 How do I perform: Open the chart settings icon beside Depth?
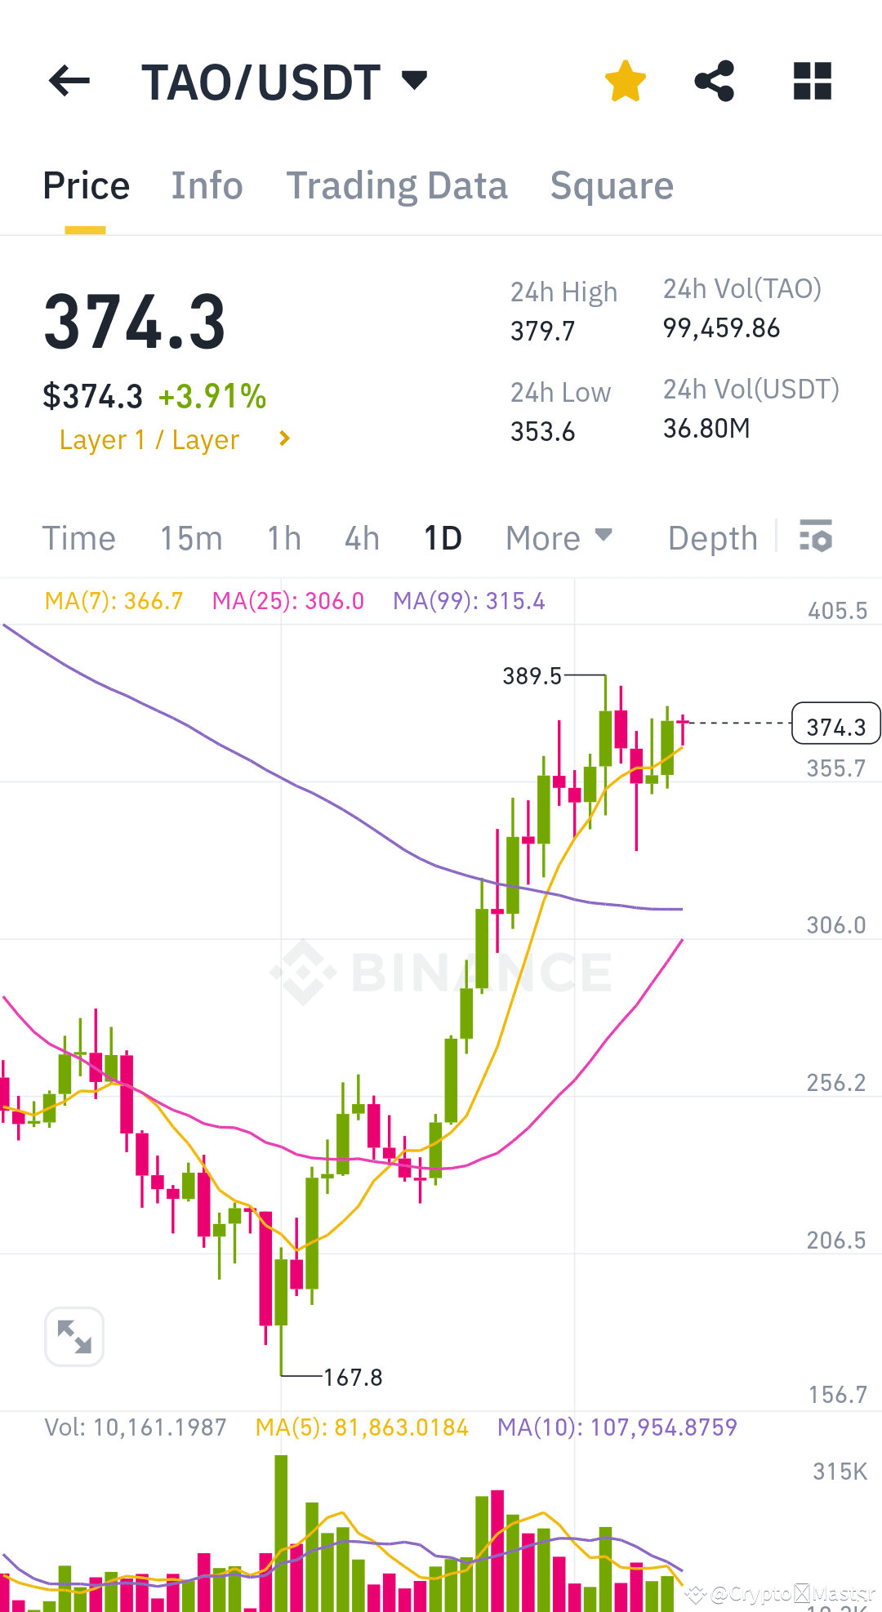816,537
